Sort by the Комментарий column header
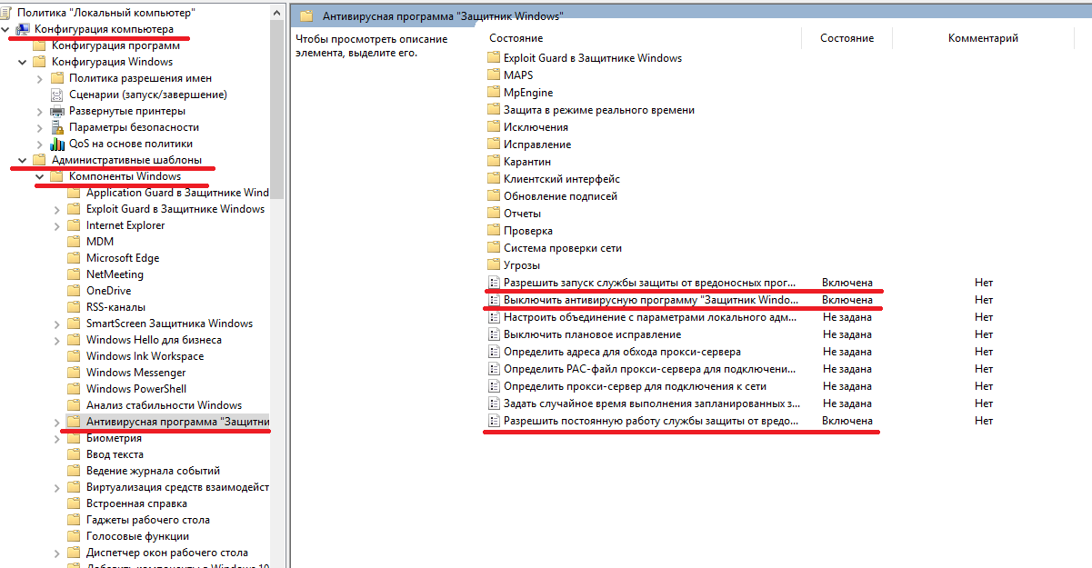The width and height of the screenshot is (1092, 568). 983,38
